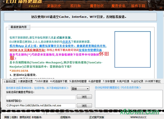Viewport: 164px width, 119px height.
Task: Switch to the 2.更新器设置 tab
Action: click(25, 81)
